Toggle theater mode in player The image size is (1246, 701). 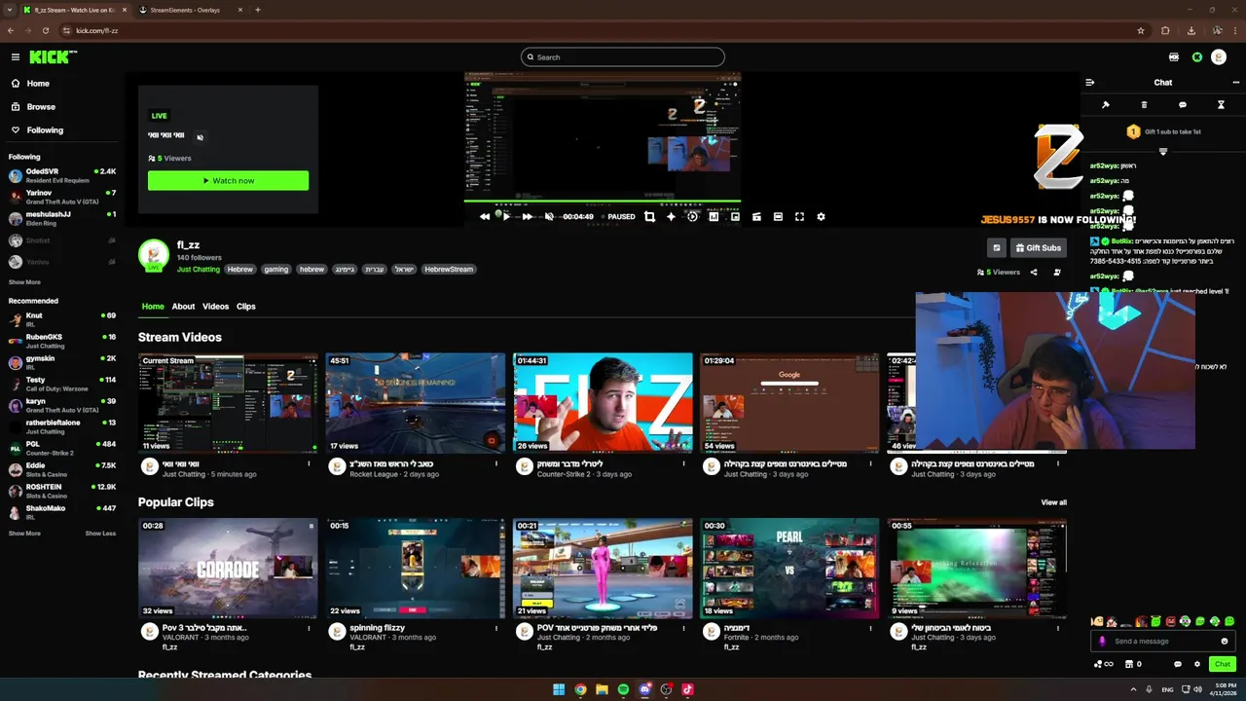778,217
